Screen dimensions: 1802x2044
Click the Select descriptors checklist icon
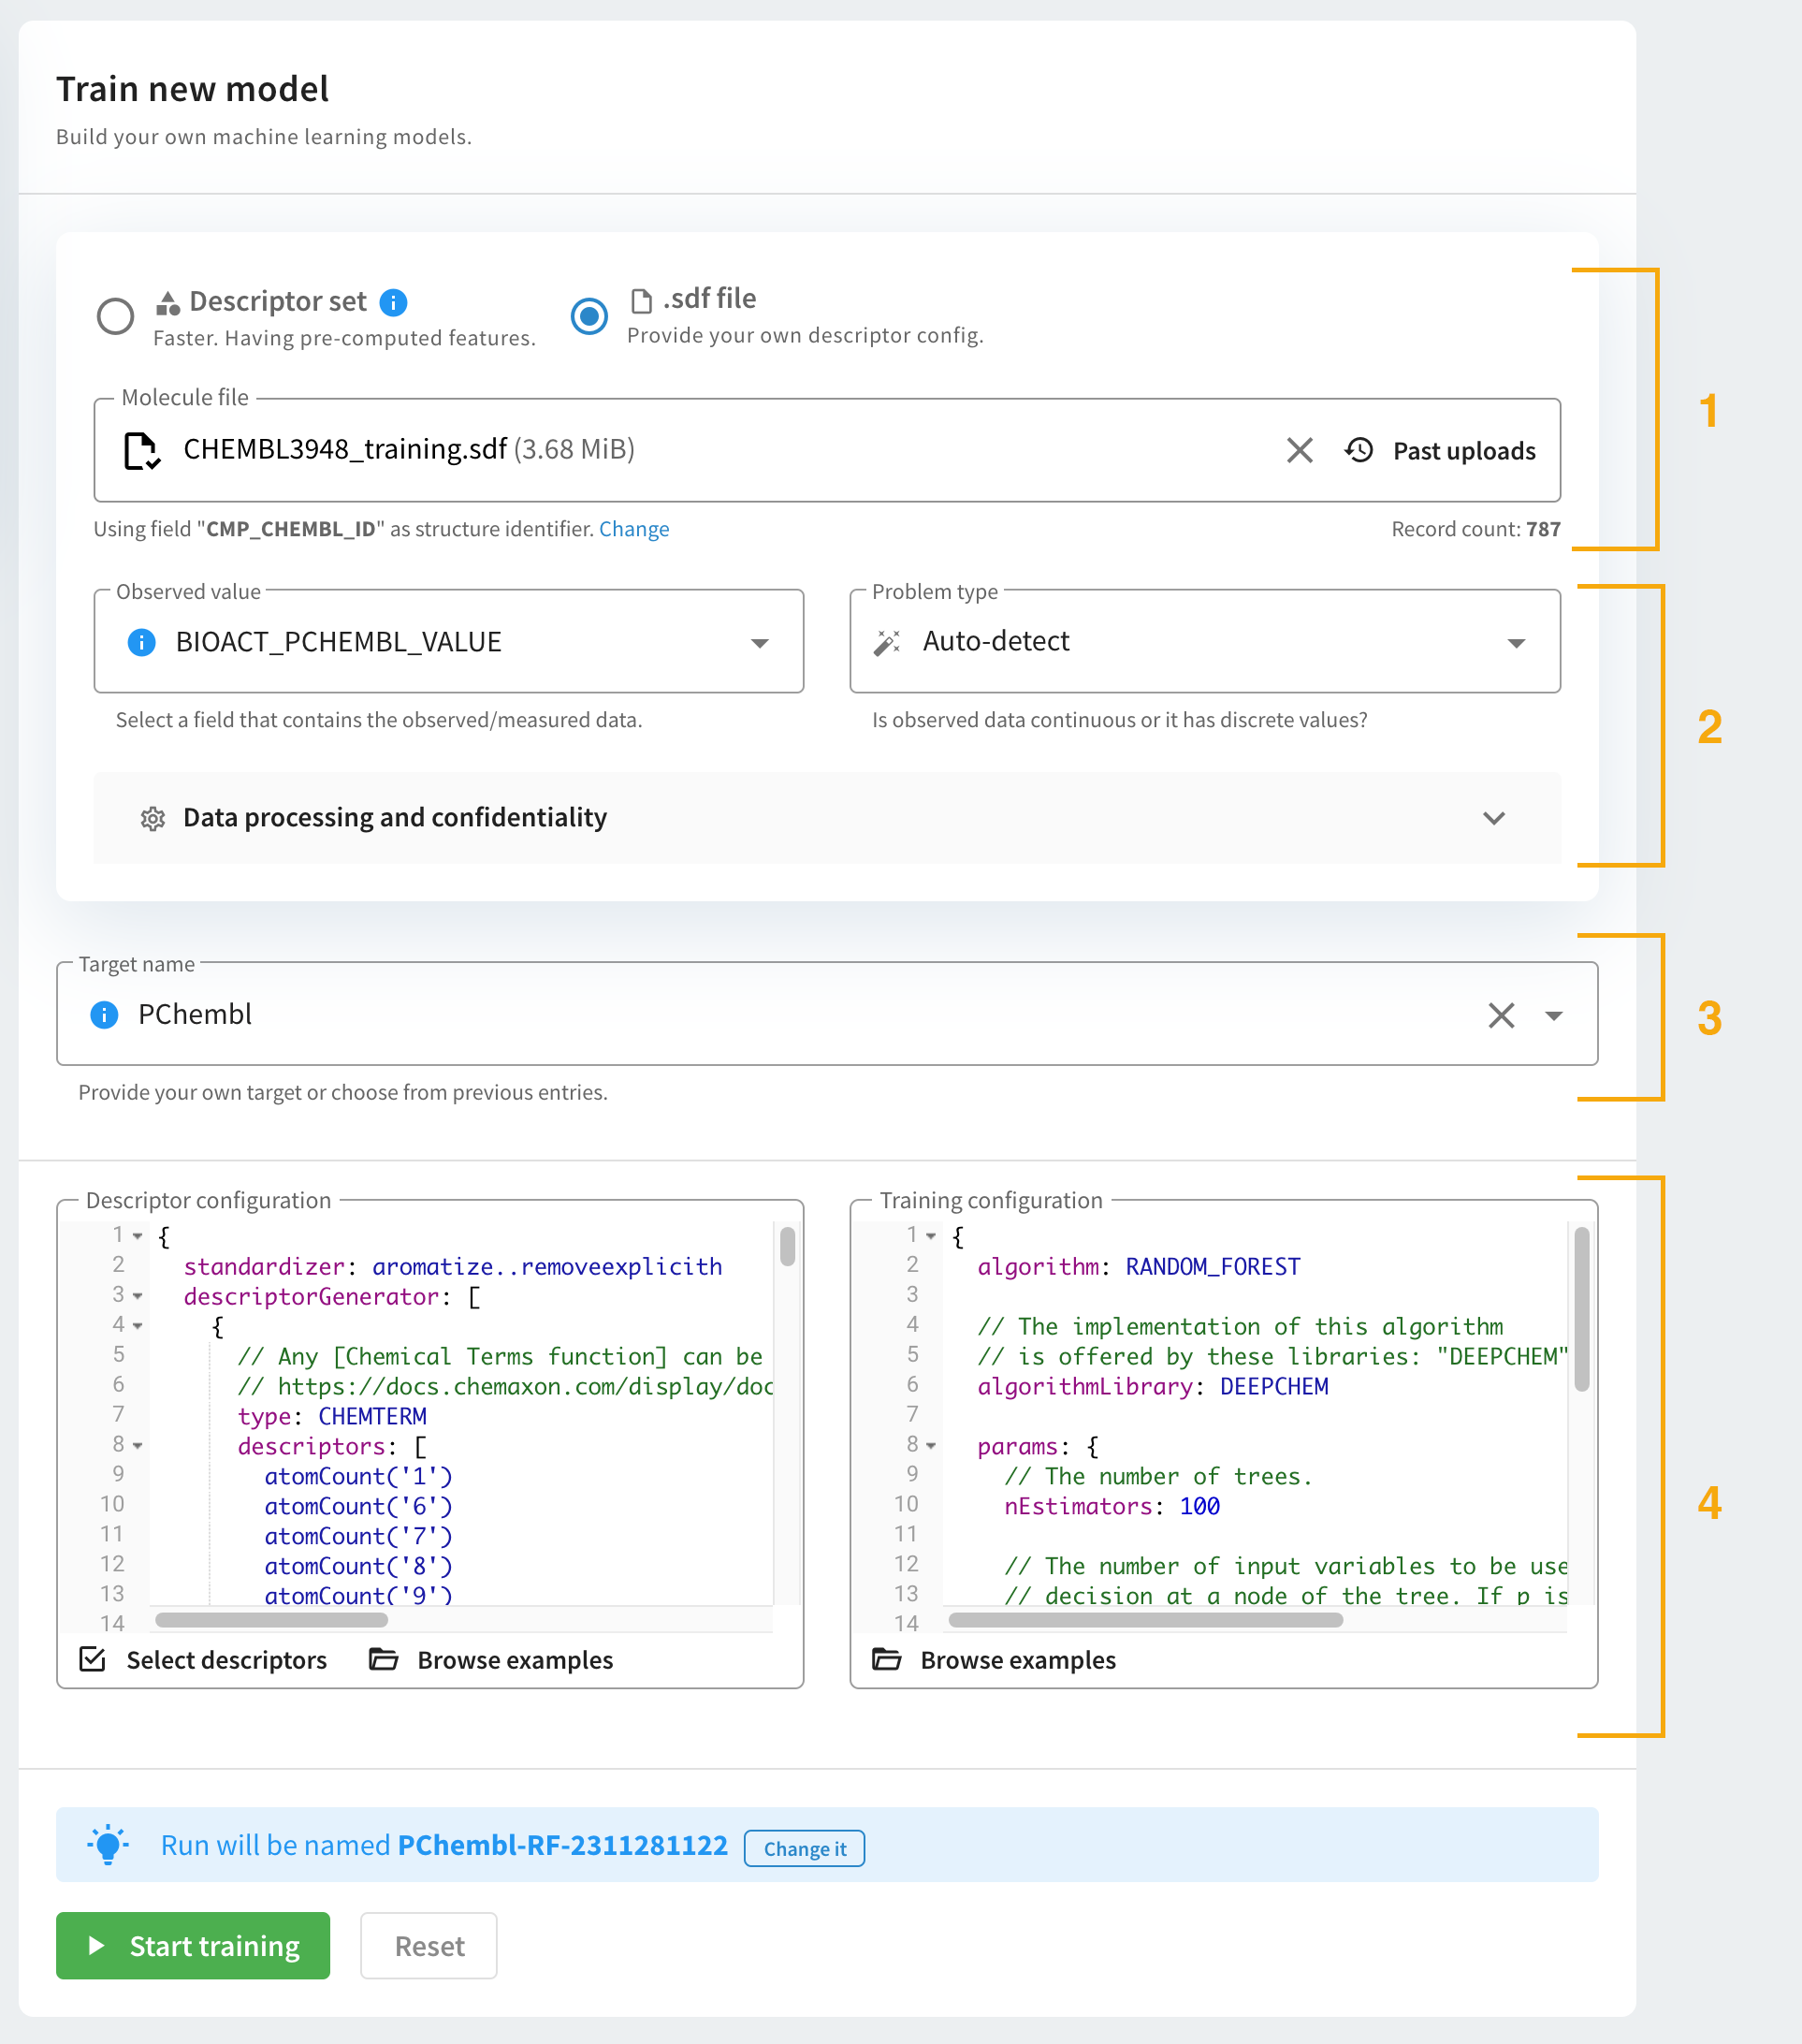click(93, 1660)
